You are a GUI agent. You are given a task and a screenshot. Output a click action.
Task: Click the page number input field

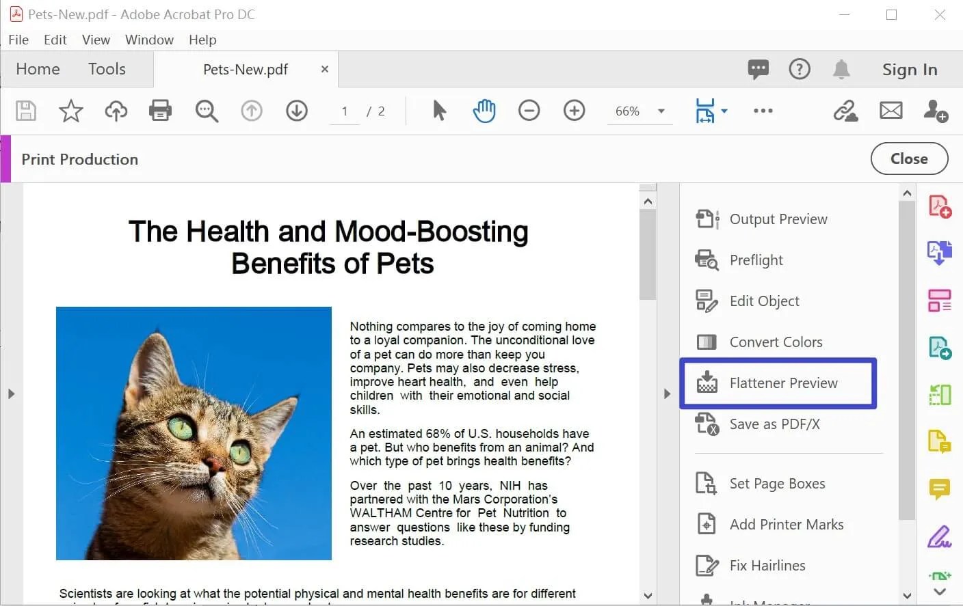(x=345, y=111)
